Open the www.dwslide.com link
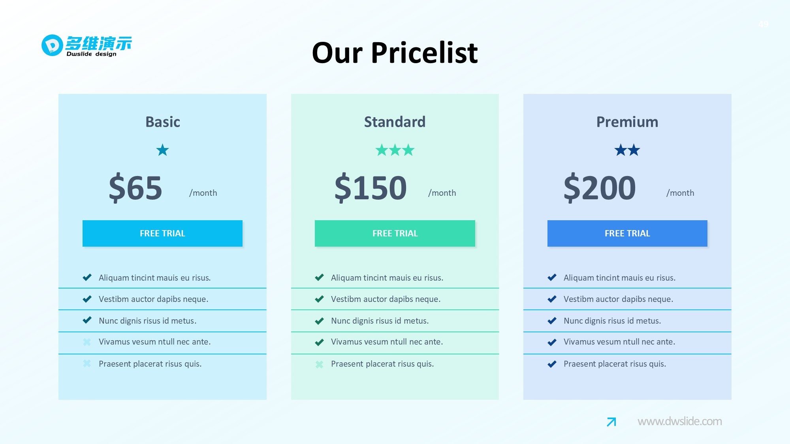Viewport: 790px width, 444px height. pyautogui.click(x=679, y=422)
